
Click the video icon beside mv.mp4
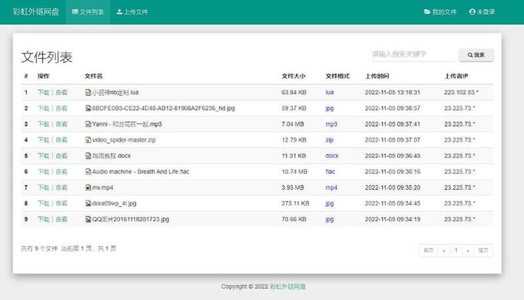88,187
